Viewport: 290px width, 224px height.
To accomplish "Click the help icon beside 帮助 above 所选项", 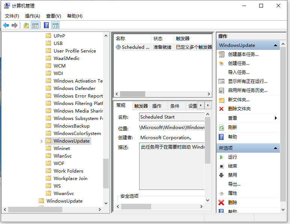I will (x=221, y=137).
